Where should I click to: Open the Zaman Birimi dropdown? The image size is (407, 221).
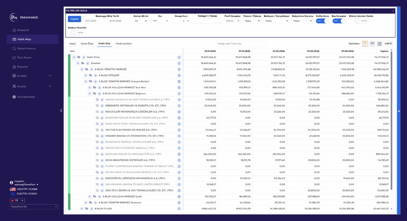(x=141, y=21)
